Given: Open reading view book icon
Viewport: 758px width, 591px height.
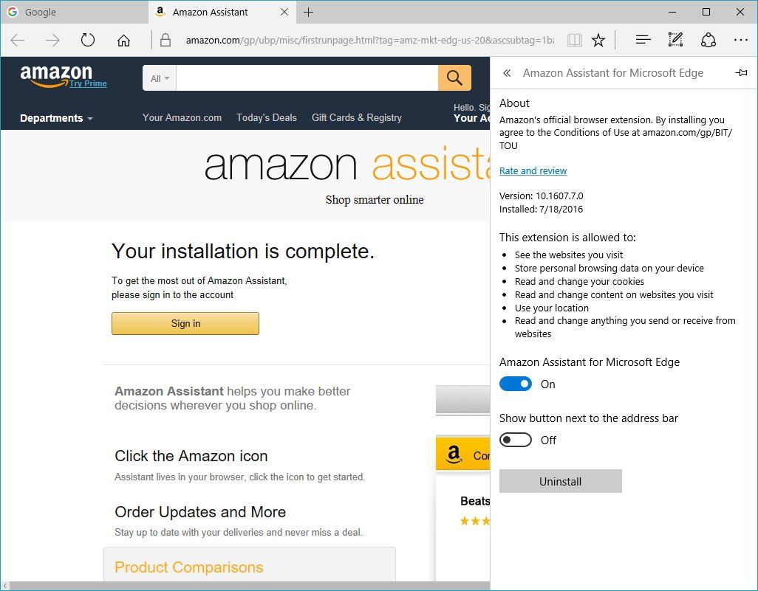Looking at the screenshot, I should (x=573, y=41).
